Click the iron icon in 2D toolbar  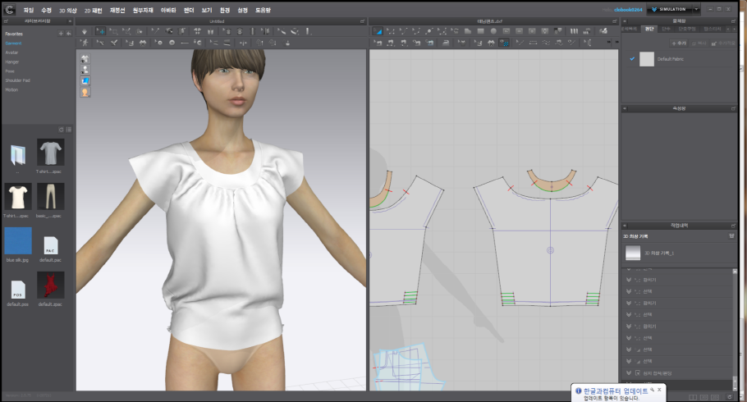[446, 43]
